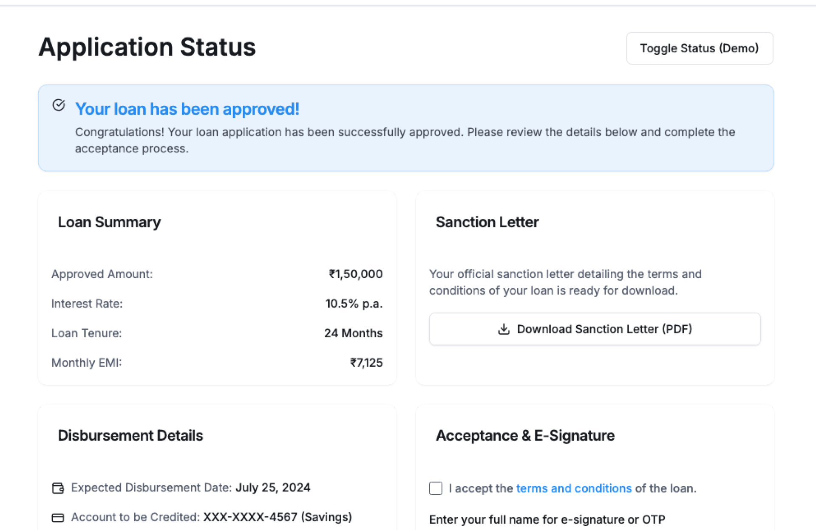
Task: Click the Sanction Letter card heading
Action: click(487, 222)
